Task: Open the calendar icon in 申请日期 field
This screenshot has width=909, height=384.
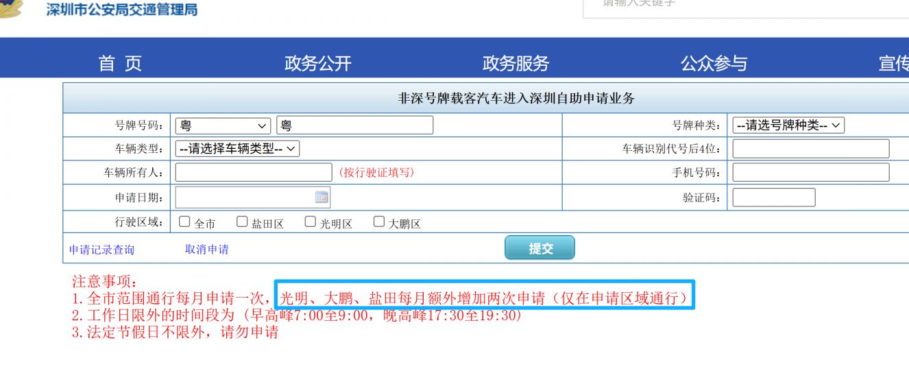Action: pyautogui.click(x=322, y=197)
